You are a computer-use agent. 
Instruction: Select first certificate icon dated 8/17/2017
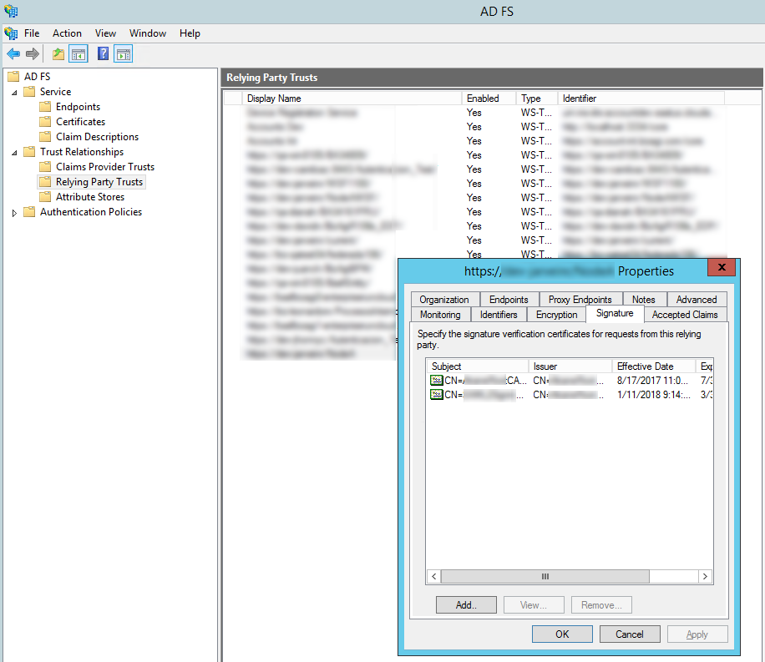pos(437,381)
